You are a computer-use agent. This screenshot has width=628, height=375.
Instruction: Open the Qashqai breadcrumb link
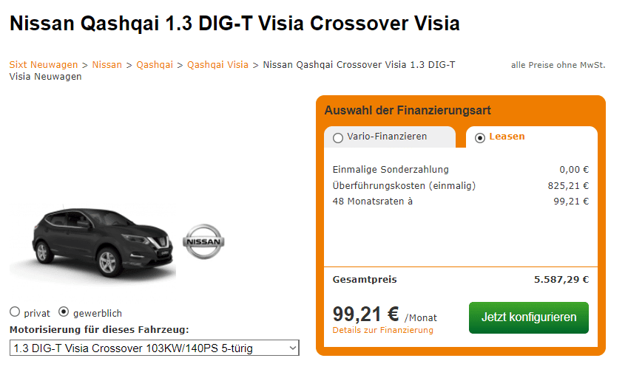pyautogui.click(x=155, y=65)
